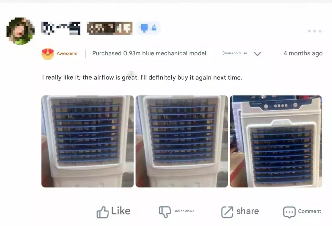
Task: Open the three-dot more options menu
Action: 315,31
